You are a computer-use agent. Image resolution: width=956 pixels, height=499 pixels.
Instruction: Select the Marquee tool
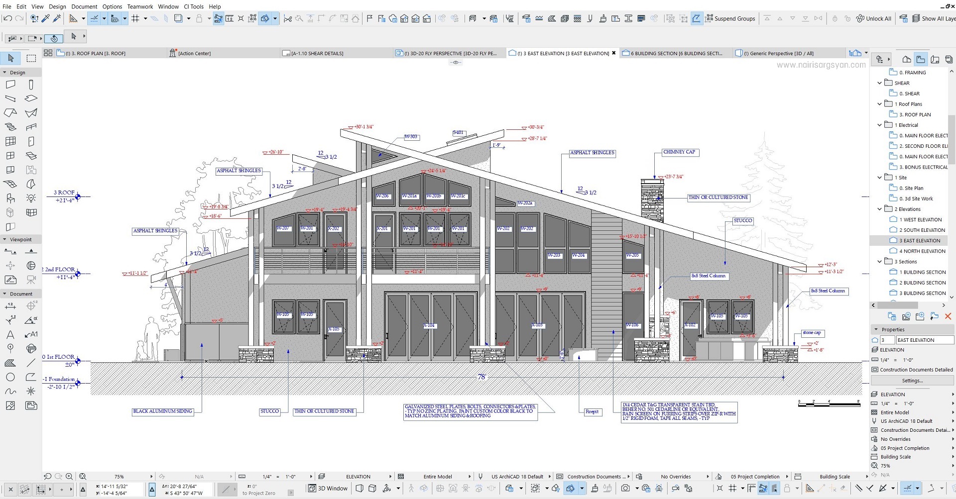(31, 58)
